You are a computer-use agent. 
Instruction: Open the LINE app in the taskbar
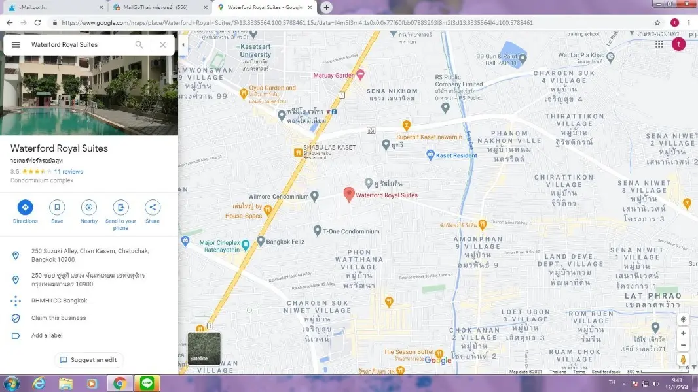click(147, 384)
